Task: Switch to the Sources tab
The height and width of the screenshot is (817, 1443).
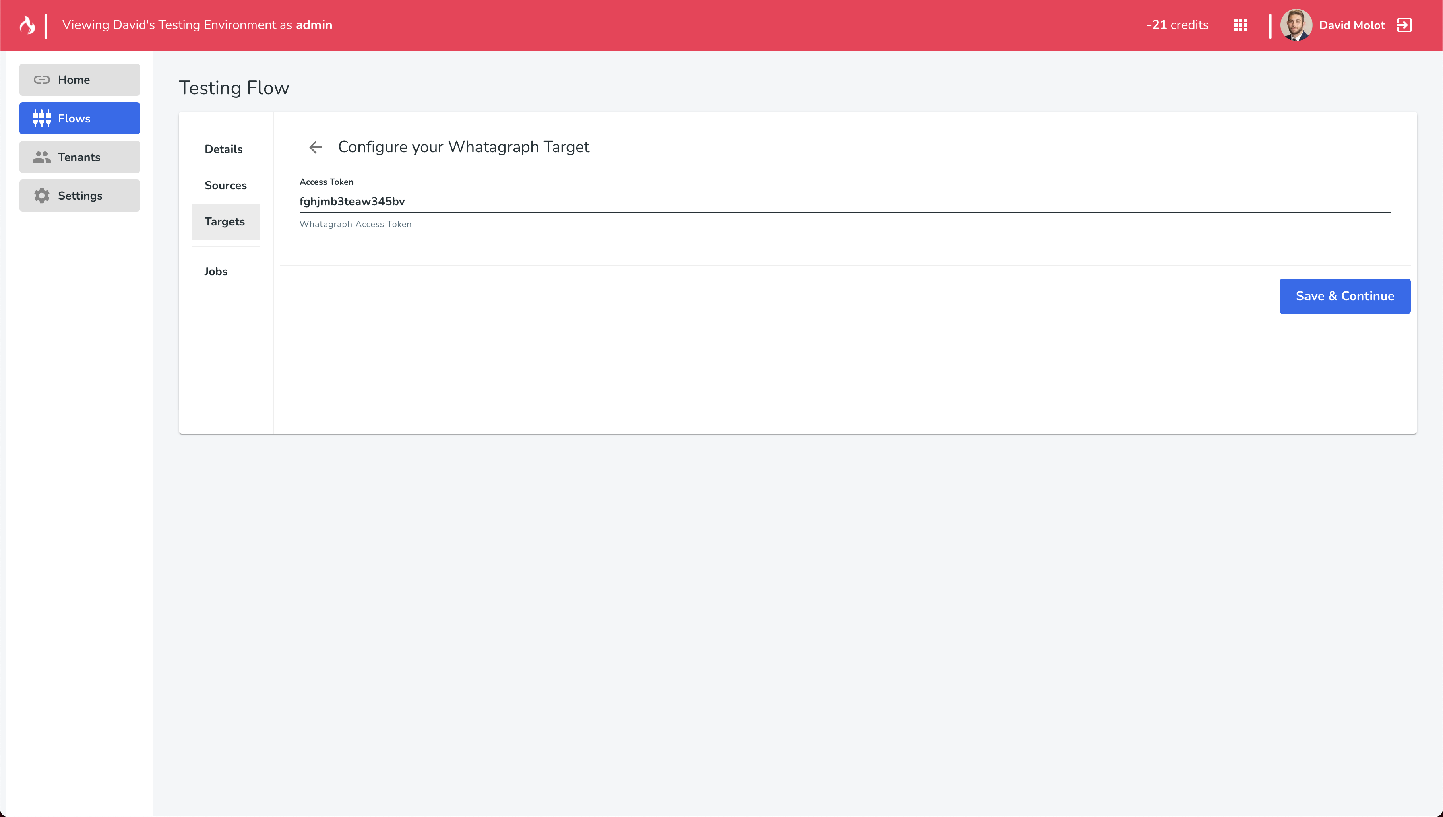Action: click(x=225, y=185)
